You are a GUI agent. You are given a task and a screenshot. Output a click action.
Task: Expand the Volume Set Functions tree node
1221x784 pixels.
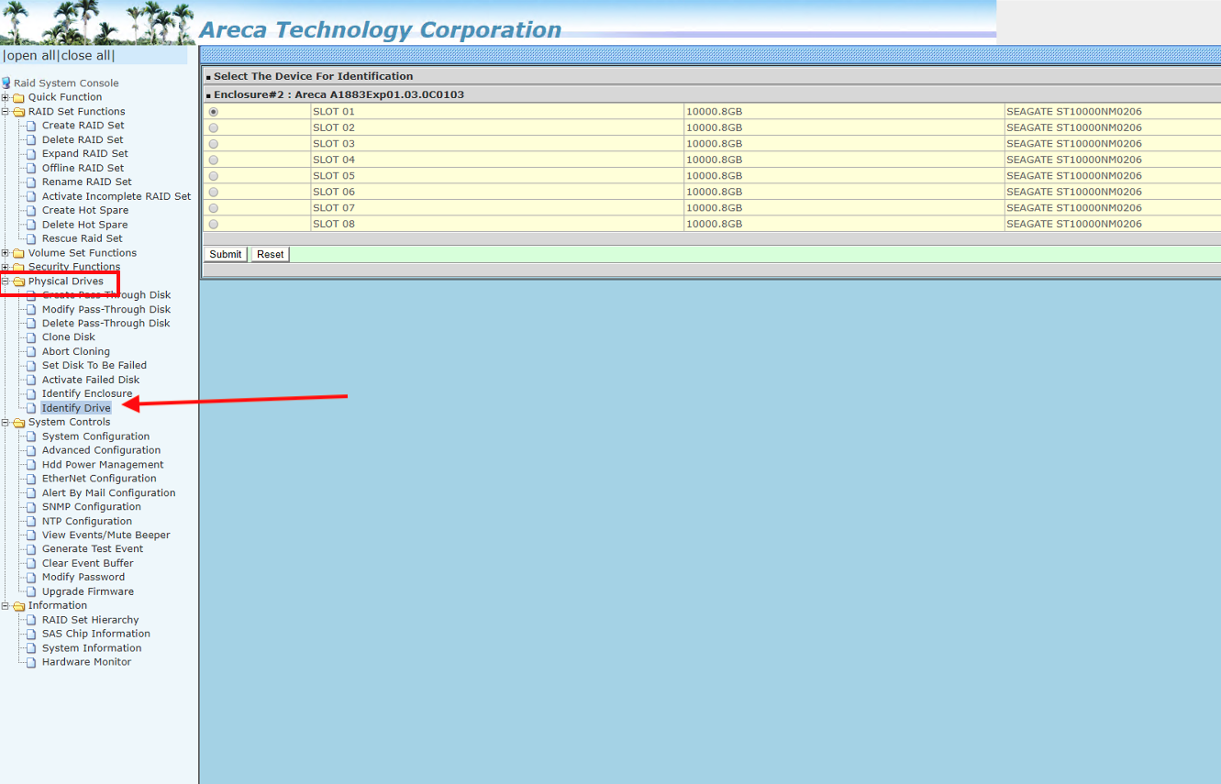click(x=6, y=253)
